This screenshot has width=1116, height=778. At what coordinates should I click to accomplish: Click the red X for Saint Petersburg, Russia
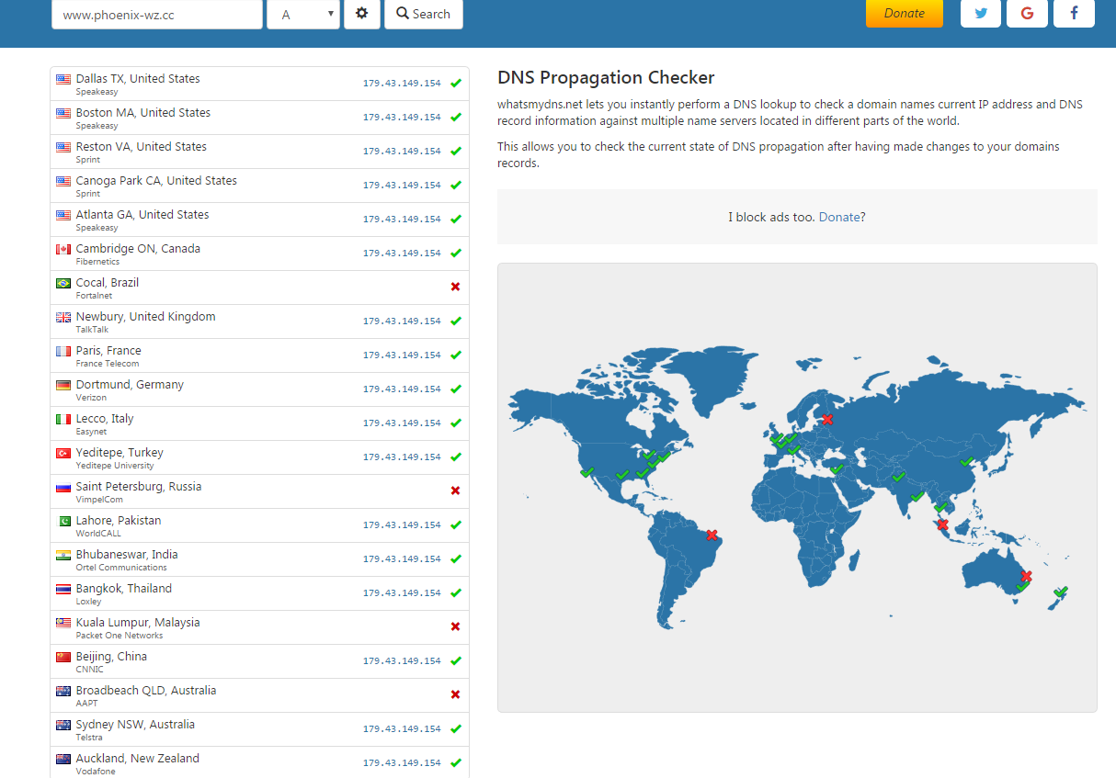click(x=456, y=491)
